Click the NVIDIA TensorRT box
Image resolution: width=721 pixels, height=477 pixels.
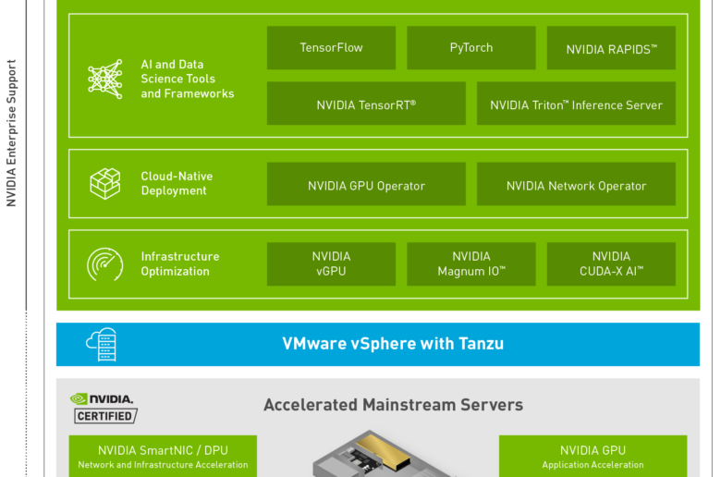pyautogui.click(x=366, y=104)
